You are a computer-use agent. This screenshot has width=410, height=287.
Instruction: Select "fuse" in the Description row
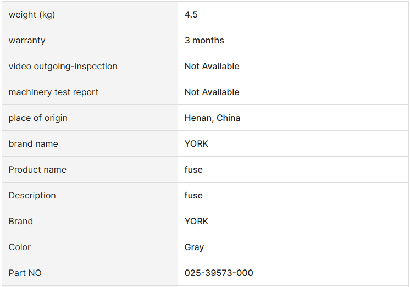pyautogui.click(x=193, y=196)
